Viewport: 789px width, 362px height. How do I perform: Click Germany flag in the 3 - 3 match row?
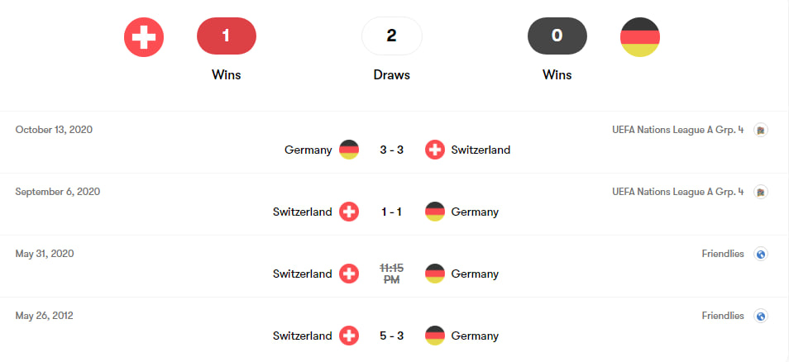pos(349,150)
